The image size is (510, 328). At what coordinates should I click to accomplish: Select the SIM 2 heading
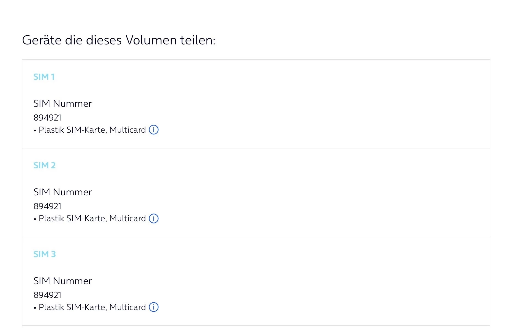(45, 165)
